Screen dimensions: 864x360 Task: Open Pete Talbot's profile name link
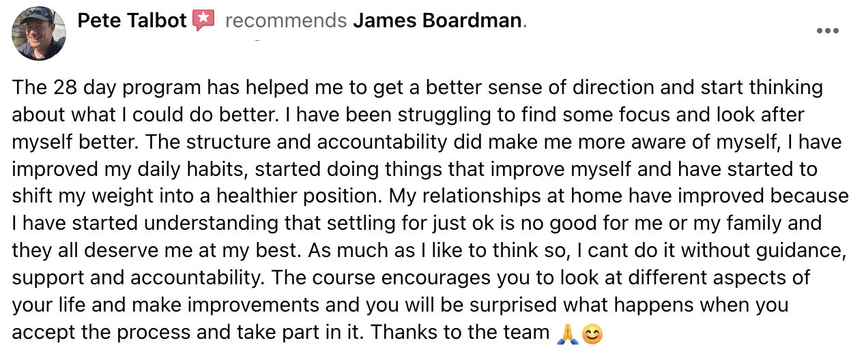click(x=132, y=20)
